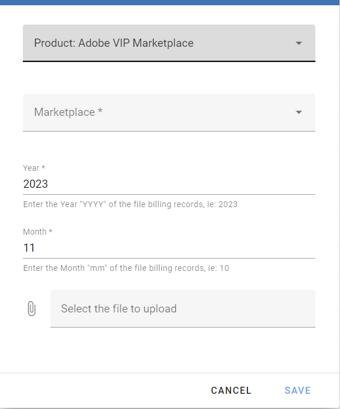Open the Product dropdown arrow
This screenshot has height=409, width=340.
coord(298,43)
